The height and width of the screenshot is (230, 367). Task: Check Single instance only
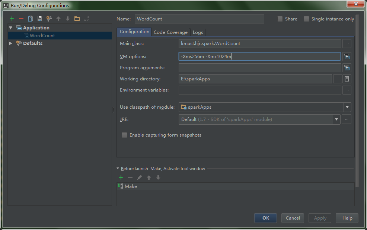click(306, 19)
